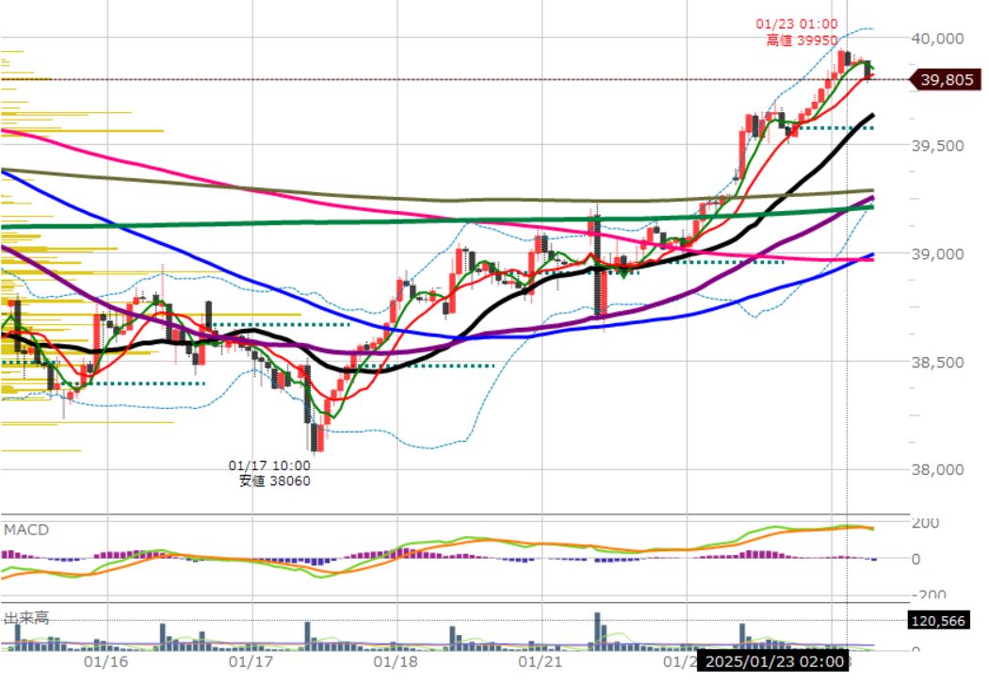
Task: Click the 高値 39950 high annotation
Action: coord(802,41)
